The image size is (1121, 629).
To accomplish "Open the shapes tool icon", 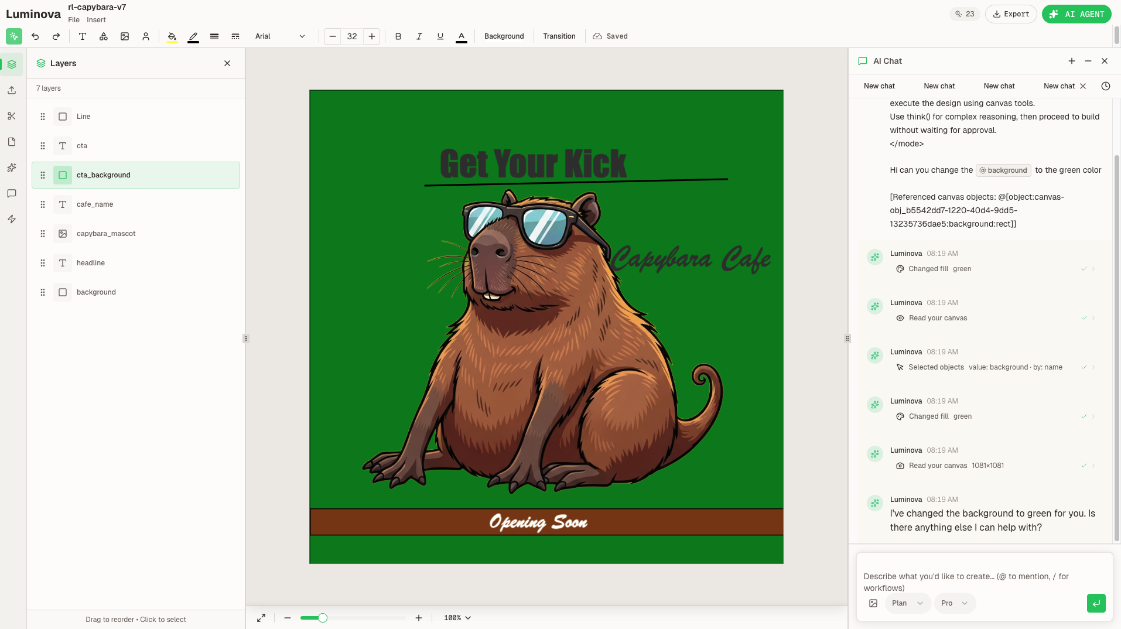I will coord(104,36).
